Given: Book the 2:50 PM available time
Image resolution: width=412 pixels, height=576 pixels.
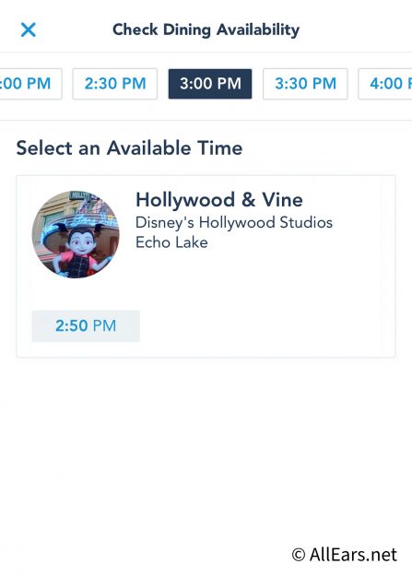Looking at the screenshot, I should [x=86, y=326].
